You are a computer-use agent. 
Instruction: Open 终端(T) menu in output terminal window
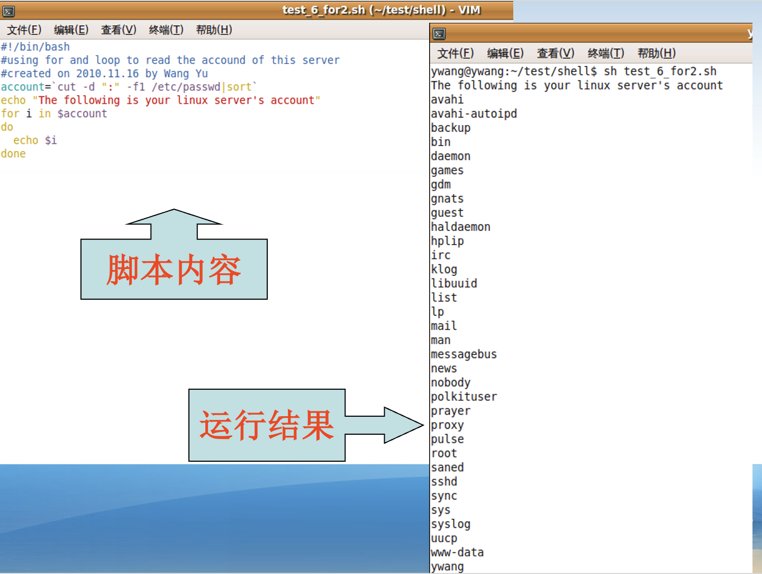[x=606, y=53]
